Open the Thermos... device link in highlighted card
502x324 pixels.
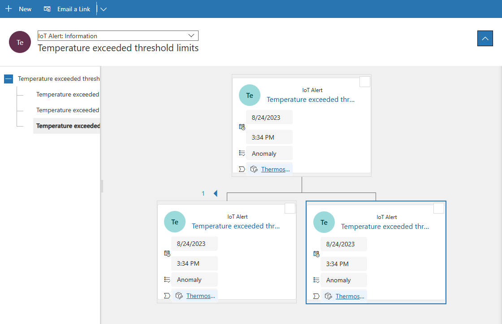(x=350, y=297)
